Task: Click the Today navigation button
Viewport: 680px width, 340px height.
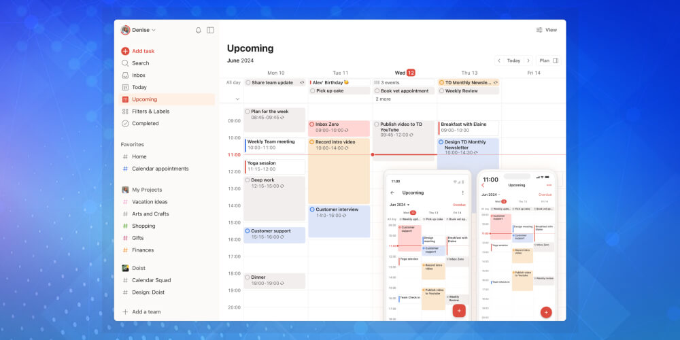Action: click(x=513, y=61)
